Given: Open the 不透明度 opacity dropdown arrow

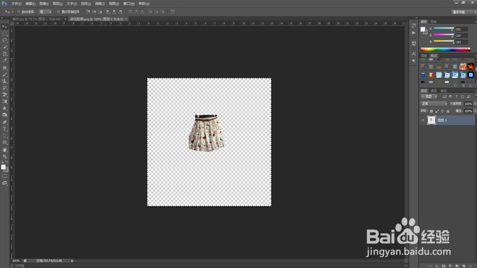Looking at the screenshot, I should (x=475, y=104).
